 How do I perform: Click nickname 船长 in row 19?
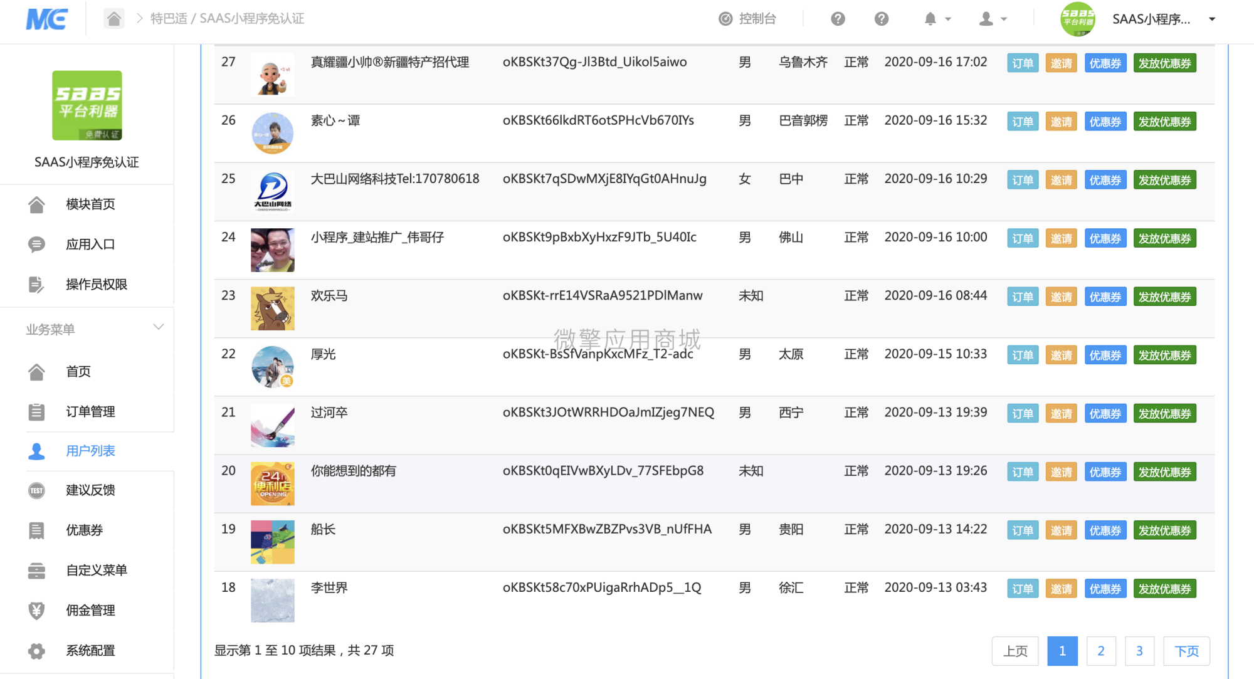pyautogui.click(x=323, y=529)
